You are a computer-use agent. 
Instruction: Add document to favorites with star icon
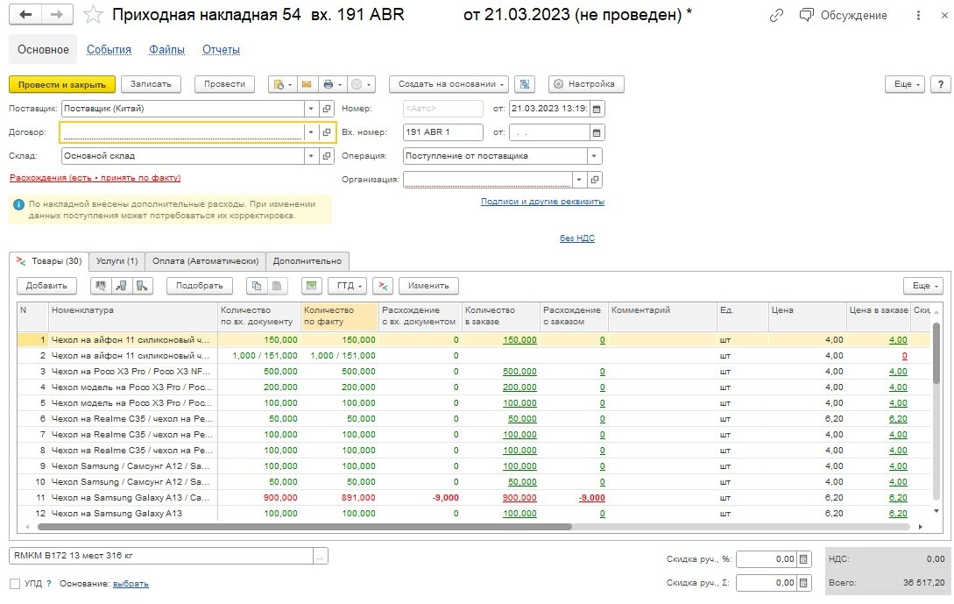95,16
